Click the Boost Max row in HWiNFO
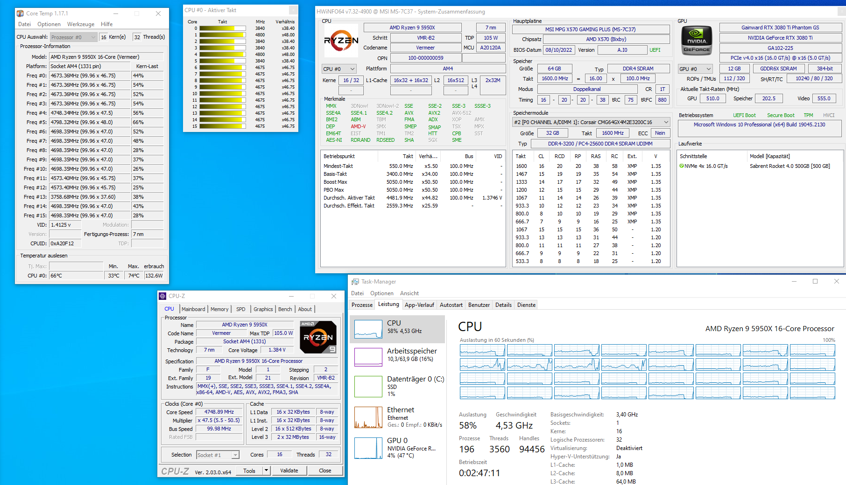Viewport: 846px width, 485px height. (x=413, y=182)
